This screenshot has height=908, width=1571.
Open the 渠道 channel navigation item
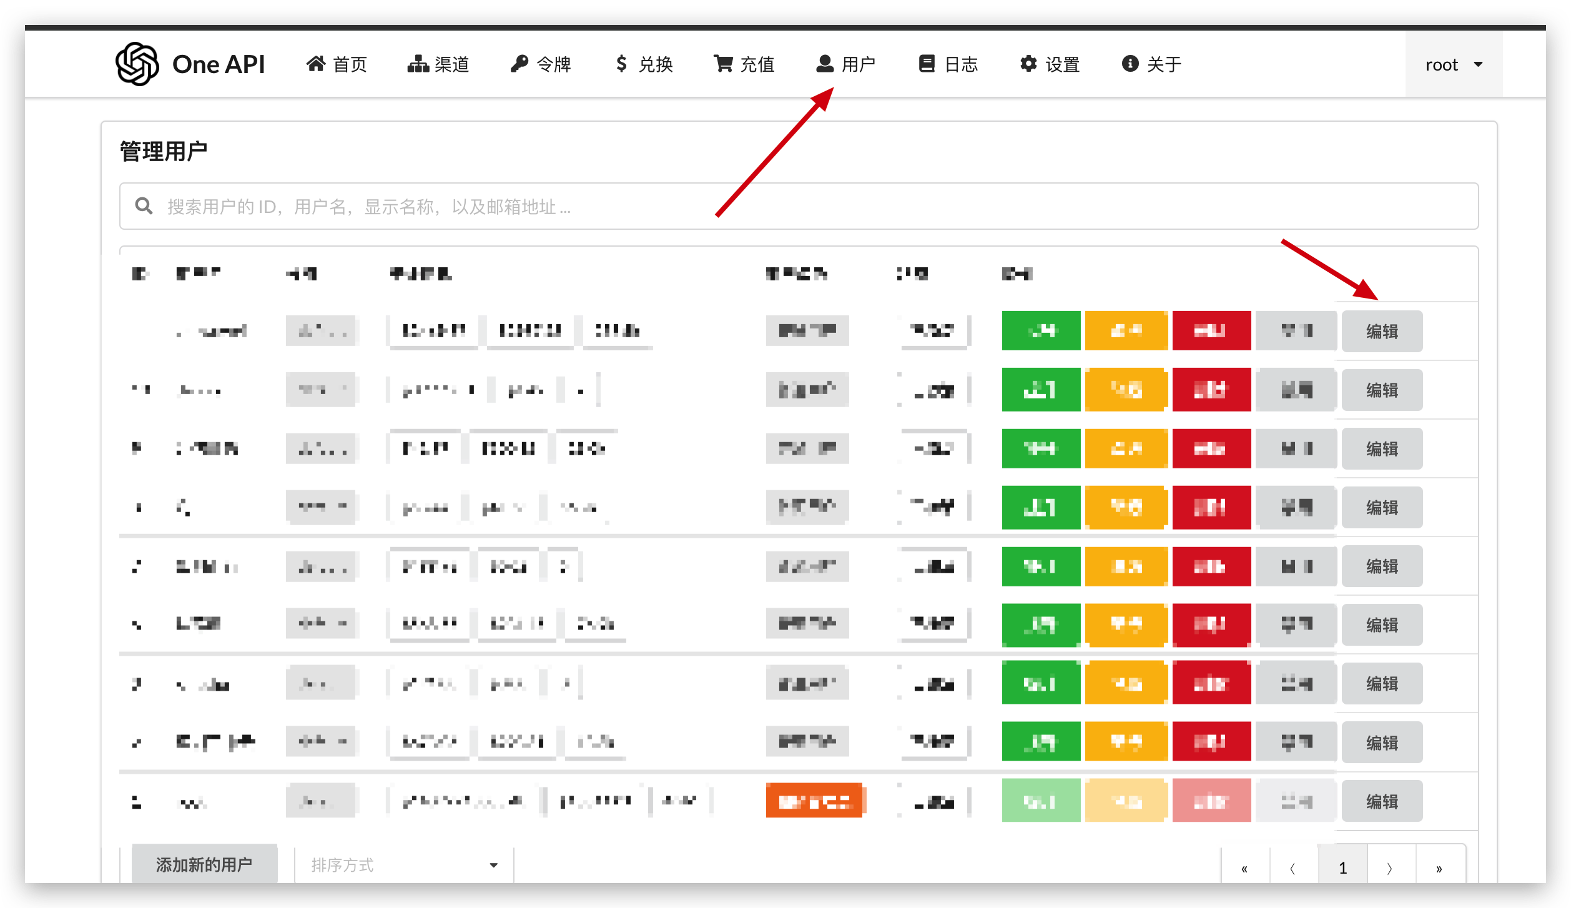[438, 64]
